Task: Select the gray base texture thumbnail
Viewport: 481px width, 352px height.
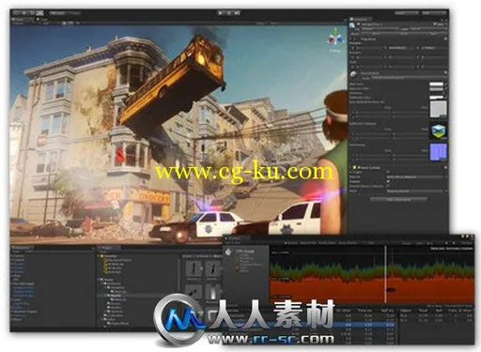Action: [439, 109]
